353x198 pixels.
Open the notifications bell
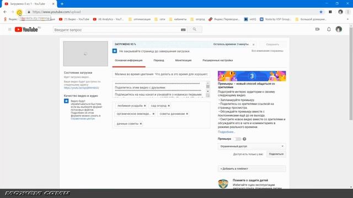pos(329,29)
